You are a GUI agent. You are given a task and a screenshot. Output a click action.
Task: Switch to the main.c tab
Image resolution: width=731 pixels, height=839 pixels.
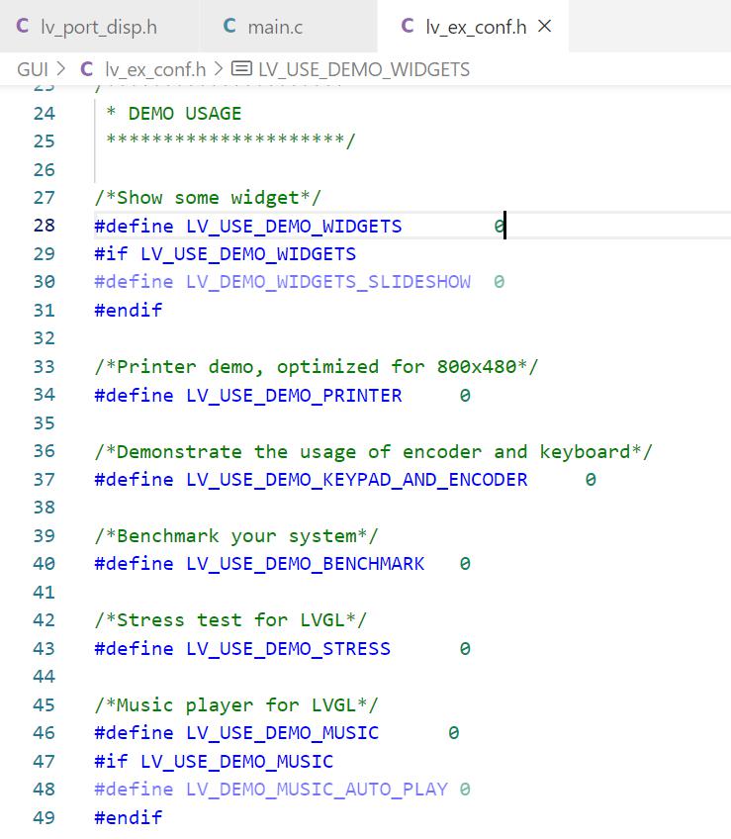point(288,26)
